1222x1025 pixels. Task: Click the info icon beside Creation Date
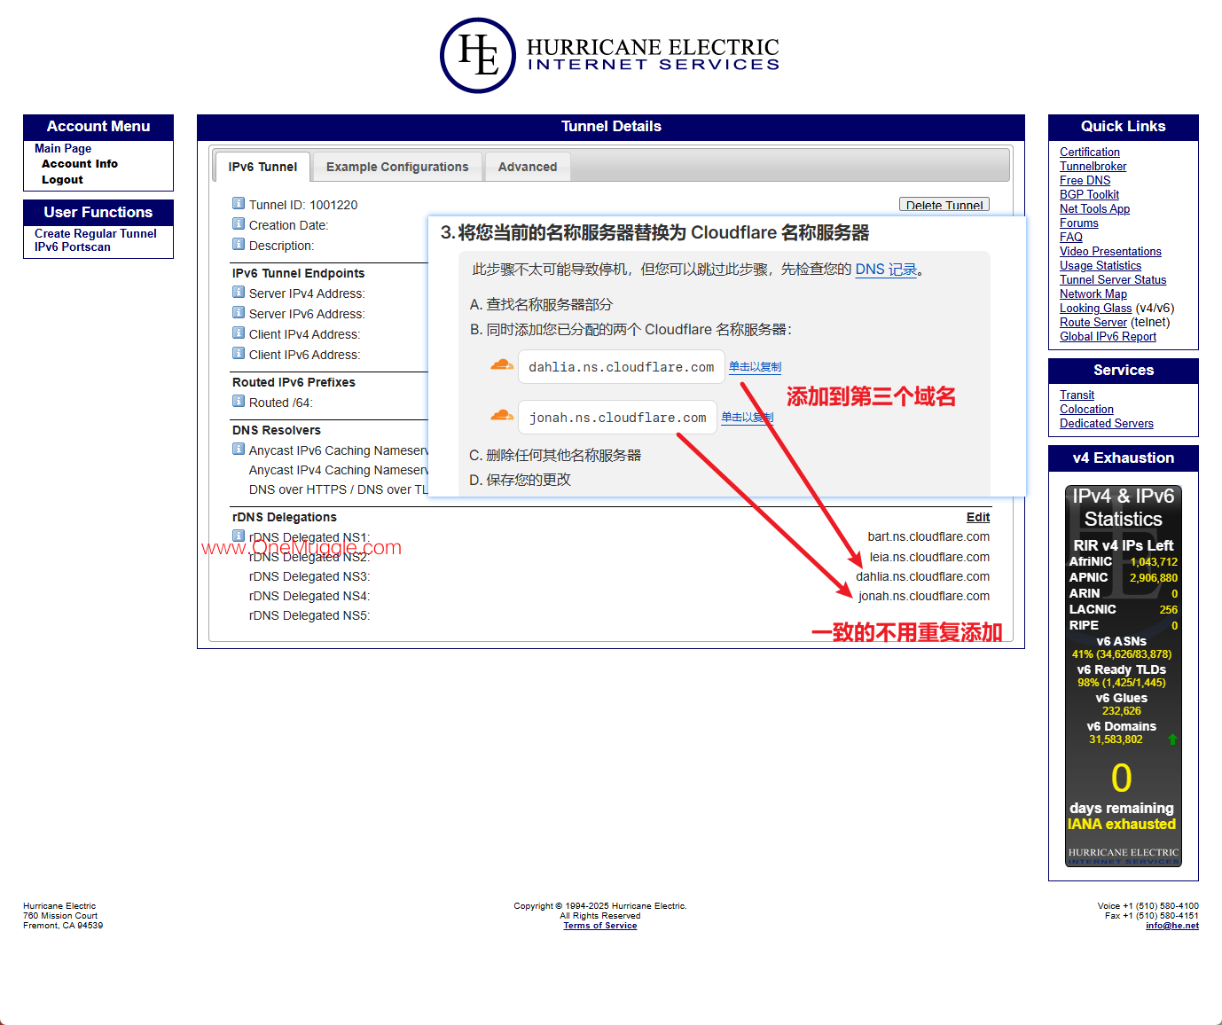click(x=239, y=223)
